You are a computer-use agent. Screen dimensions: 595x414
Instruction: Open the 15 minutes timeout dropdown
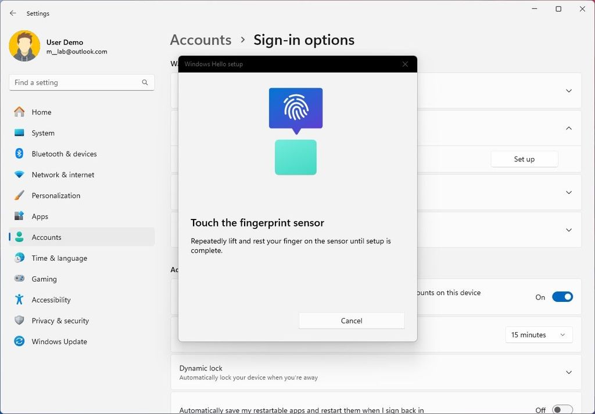click(539, 334)
